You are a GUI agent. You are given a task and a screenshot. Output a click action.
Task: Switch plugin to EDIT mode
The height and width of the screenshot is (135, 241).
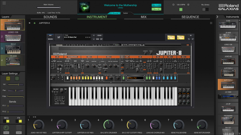50,35
